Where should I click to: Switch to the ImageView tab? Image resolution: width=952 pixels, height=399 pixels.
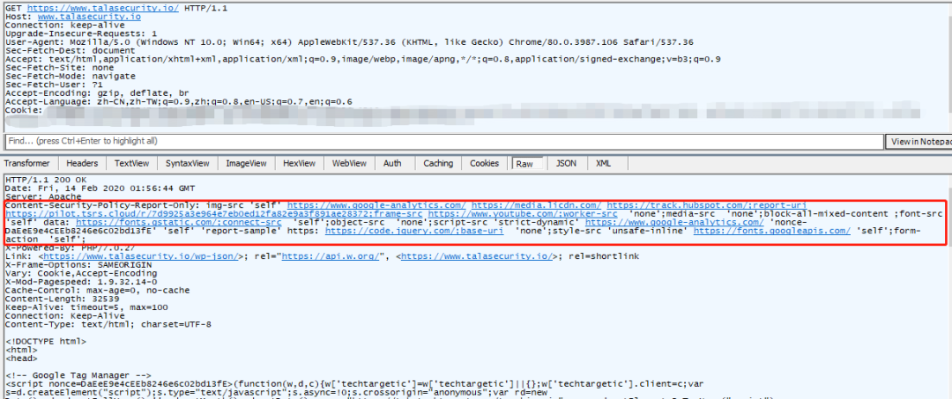246,164
